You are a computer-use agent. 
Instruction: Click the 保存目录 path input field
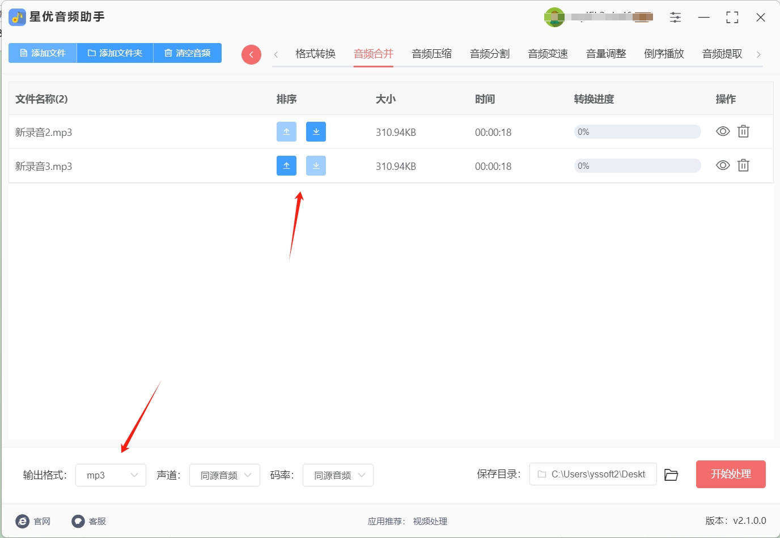(x=593, y=474)
